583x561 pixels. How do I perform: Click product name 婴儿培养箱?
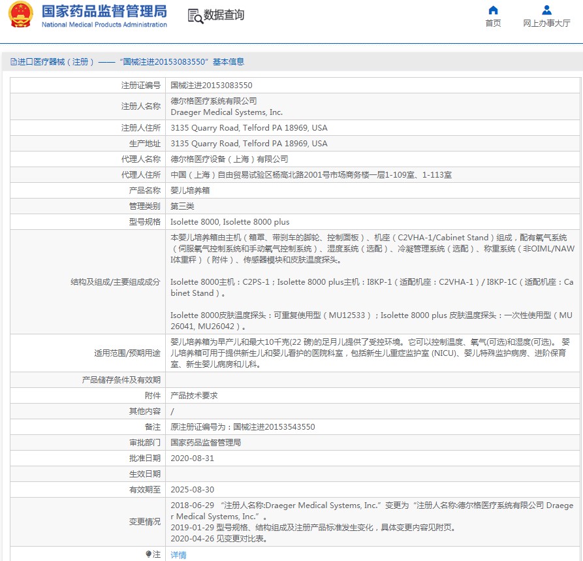(190, 190)
